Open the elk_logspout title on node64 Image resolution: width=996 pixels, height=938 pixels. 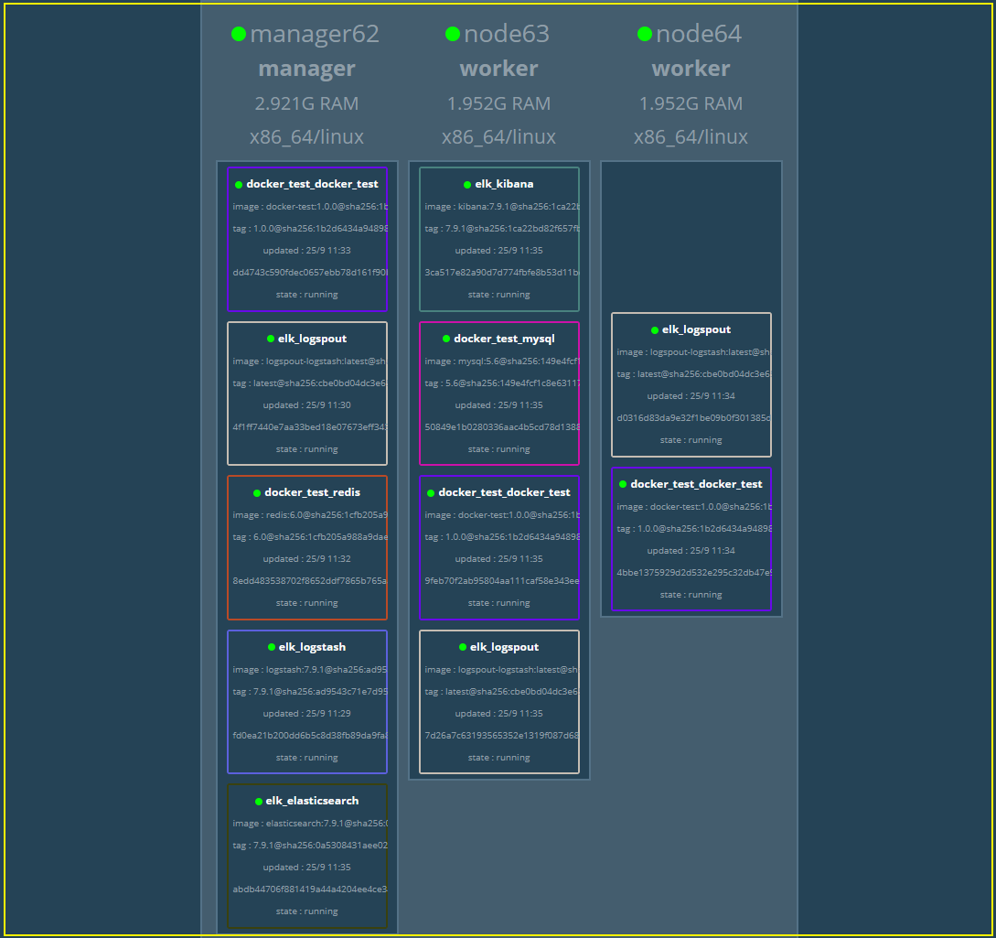pyautogui.click(x=696, y=329)
